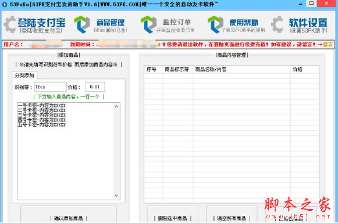Click the 价格 input field showing 0.01
The image size is (338, 223).
pyautogui.click(x=95, y=87)
